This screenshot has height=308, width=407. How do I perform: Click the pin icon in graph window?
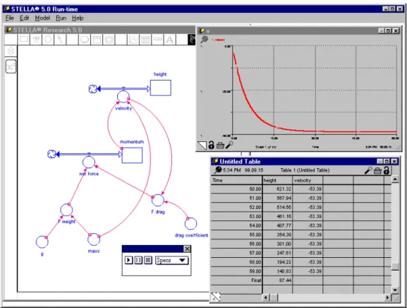205,40
